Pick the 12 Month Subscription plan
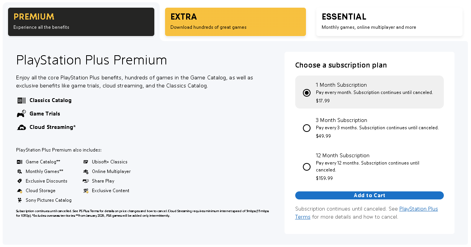Screen dimensions: 471x247 pos(306,166)
